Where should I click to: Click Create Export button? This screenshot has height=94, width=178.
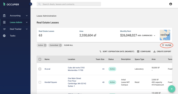point(162,51)
